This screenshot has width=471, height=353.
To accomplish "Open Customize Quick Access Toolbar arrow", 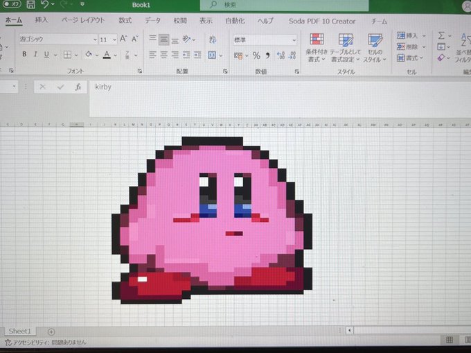I will 82,4.
